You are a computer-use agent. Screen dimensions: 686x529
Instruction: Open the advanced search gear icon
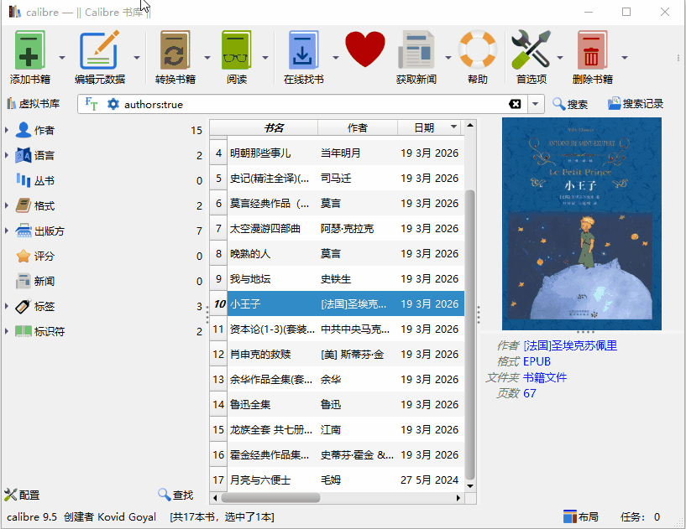click(113, 105)
